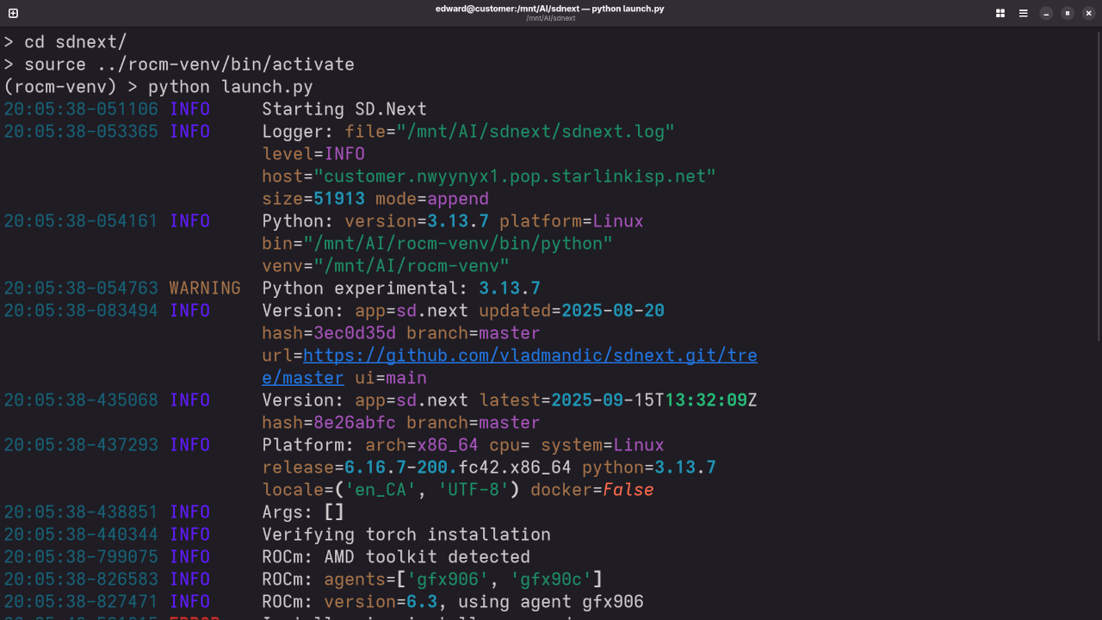Click the "system=Linux" value
The image size is (1102, 620).
click(x=603, y=445)
